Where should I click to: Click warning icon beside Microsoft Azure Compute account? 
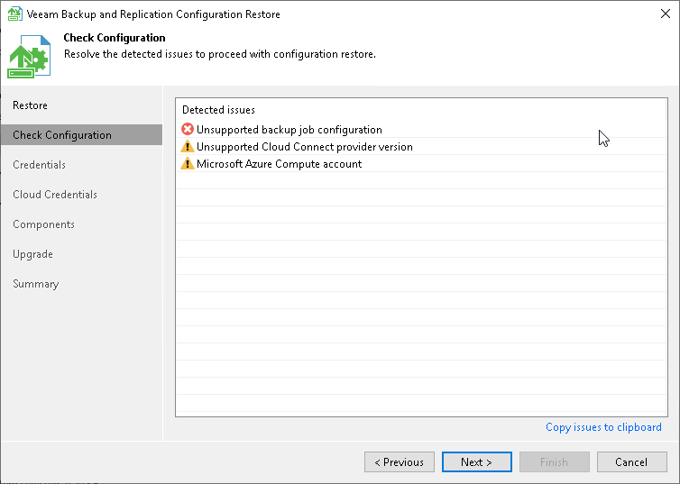(188, 163)
